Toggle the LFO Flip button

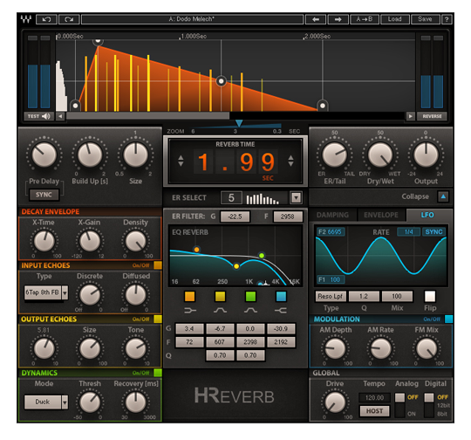(430, 296)
